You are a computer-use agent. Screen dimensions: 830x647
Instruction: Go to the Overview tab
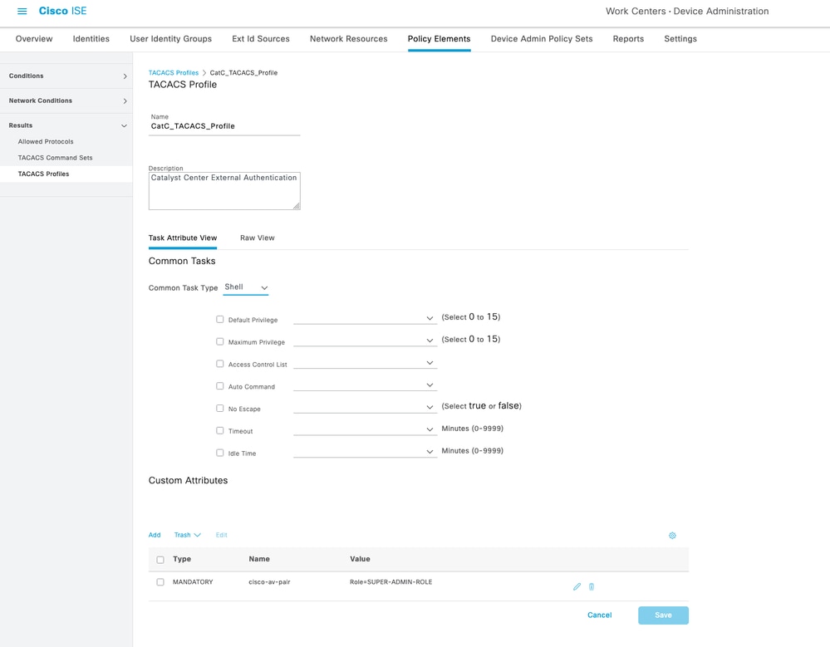[34, 38]
